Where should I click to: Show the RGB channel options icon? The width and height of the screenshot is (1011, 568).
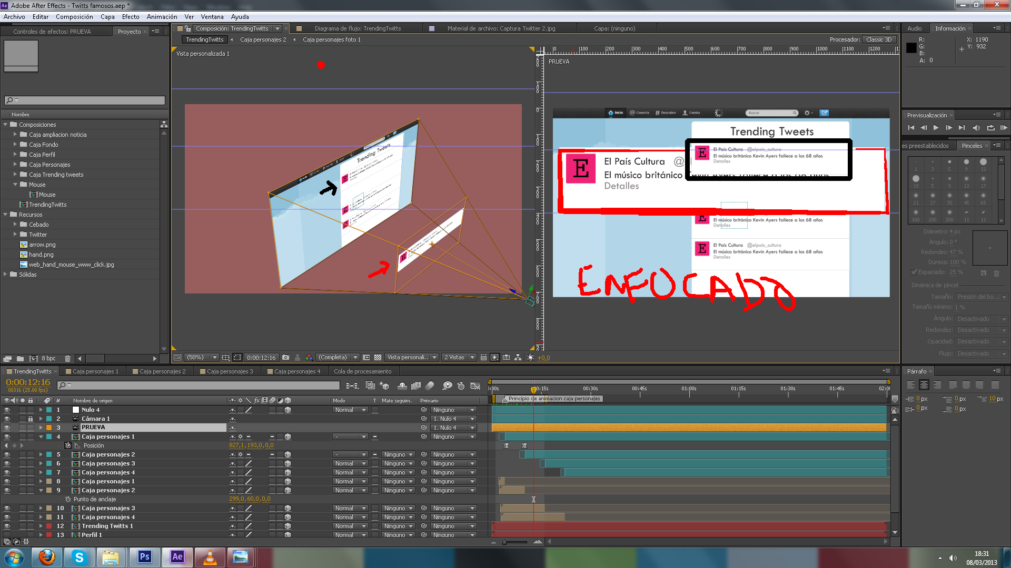[x=309, y=358]
